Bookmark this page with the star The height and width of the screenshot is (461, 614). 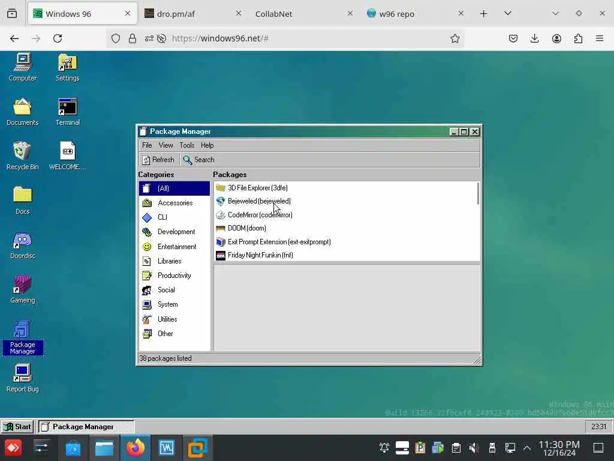455,38
